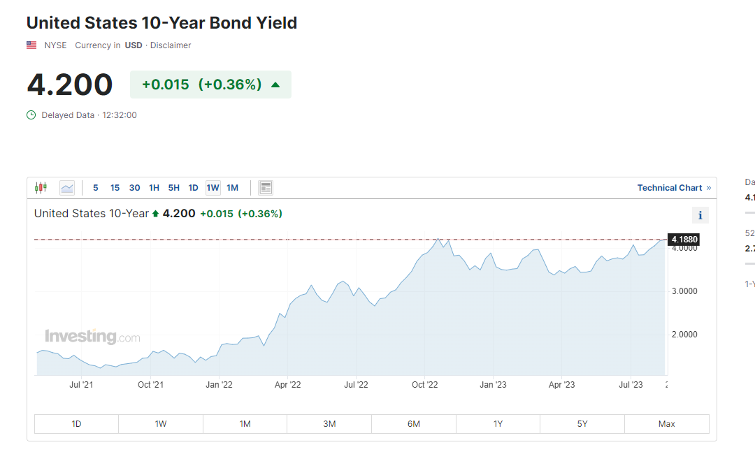The width and height of the screenshot is (755, 468).
Task: Click the US flag icon
Action: [x=31, y=45]
